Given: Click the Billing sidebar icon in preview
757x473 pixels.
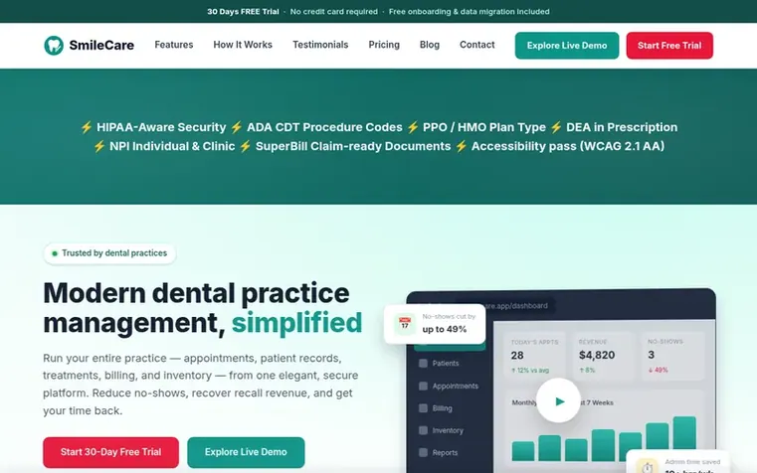Looking at the screenshot, I should pyautogui.click(x=423, y=407).
